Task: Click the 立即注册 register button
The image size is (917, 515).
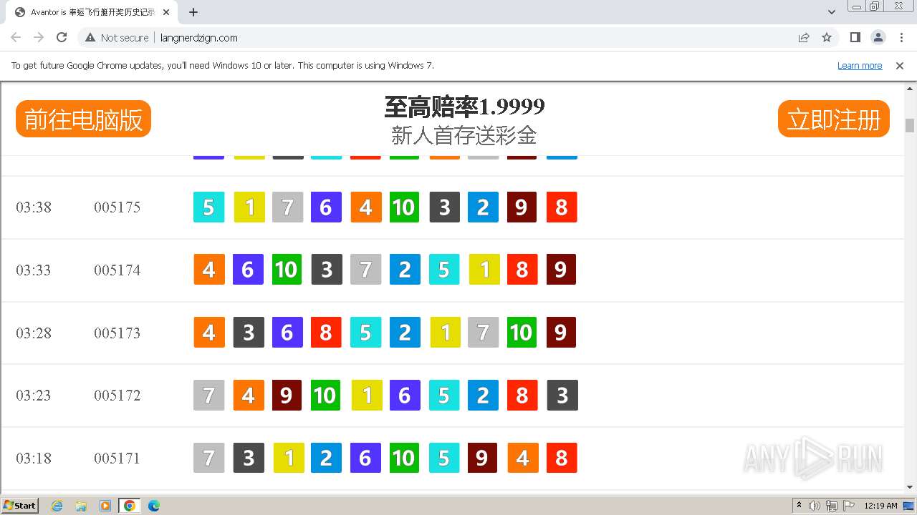Action: click(x=834, y=119)
